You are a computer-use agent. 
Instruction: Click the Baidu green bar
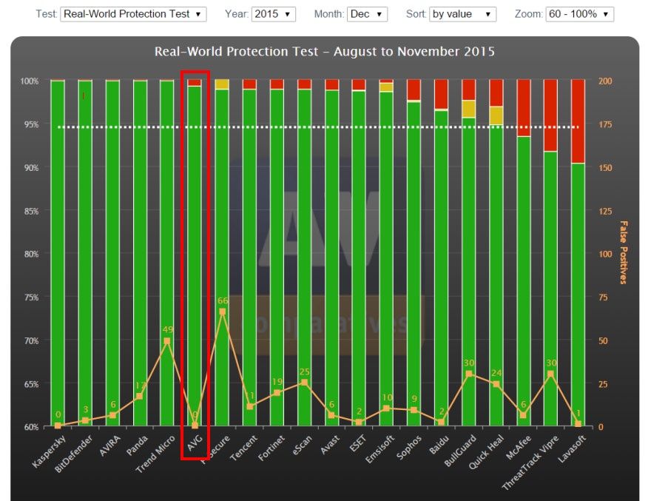441,268
